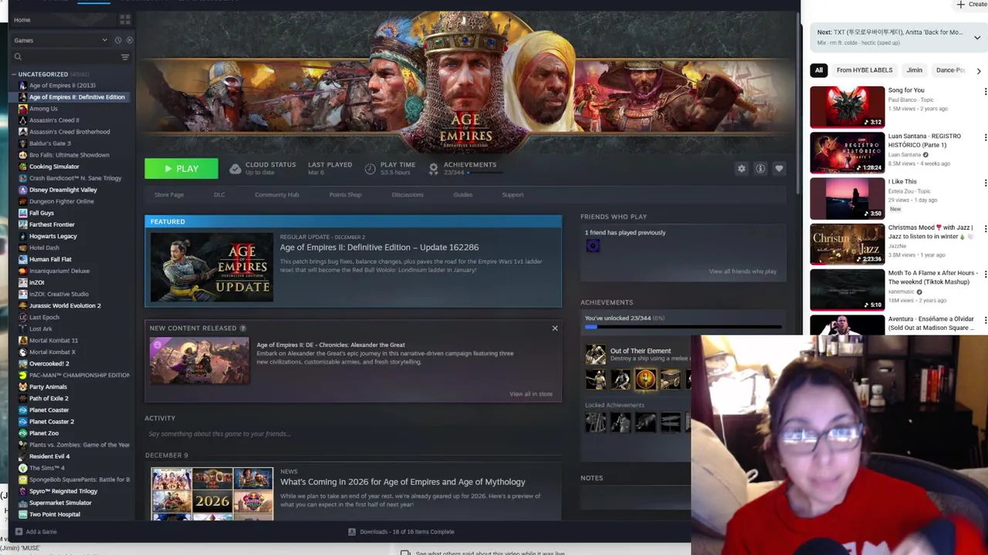The image size is (988, 555).
Task: Click Add a Game at bottom left
Action: 36,532
